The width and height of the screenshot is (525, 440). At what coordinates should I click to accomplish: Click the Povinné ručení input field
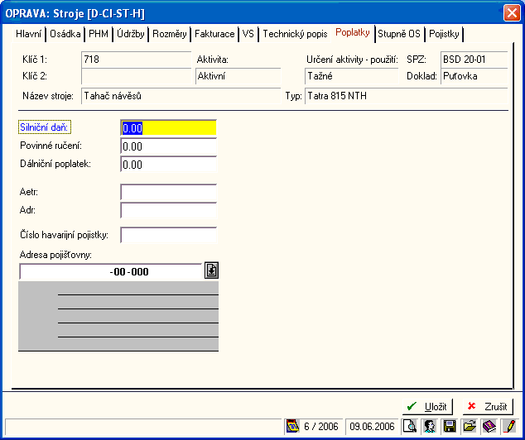(x=168, y=146)
